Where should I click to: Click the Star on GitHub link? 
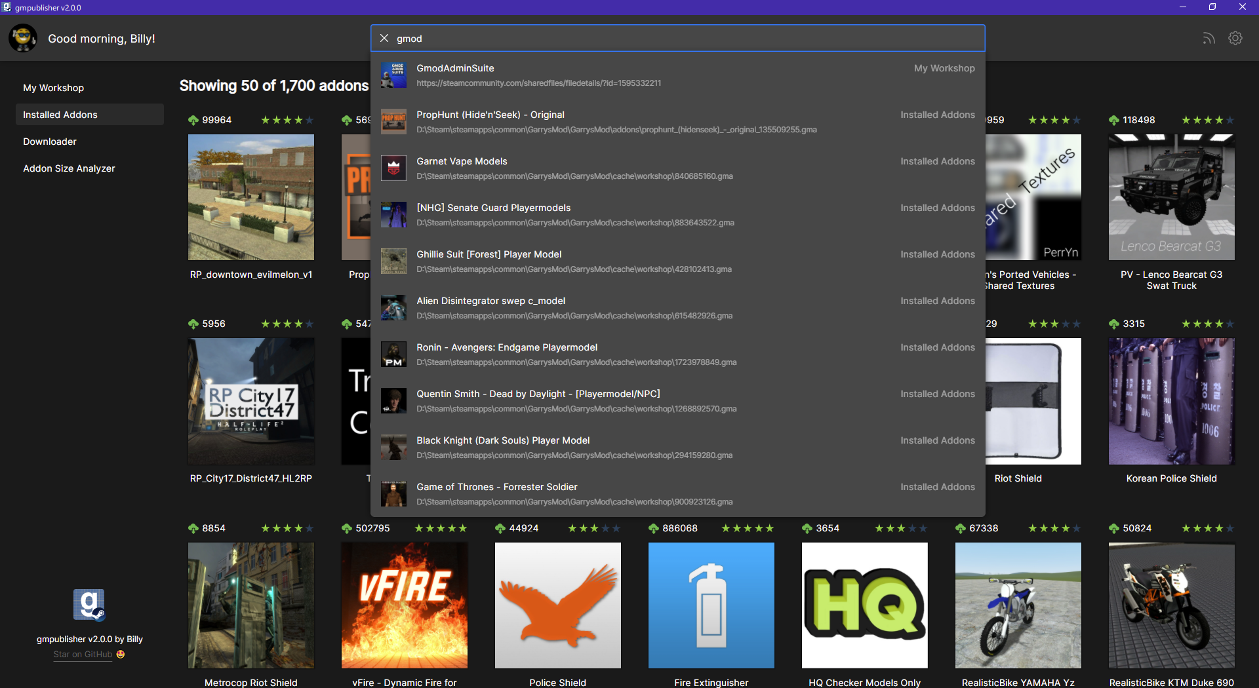(x=83, y=654)
